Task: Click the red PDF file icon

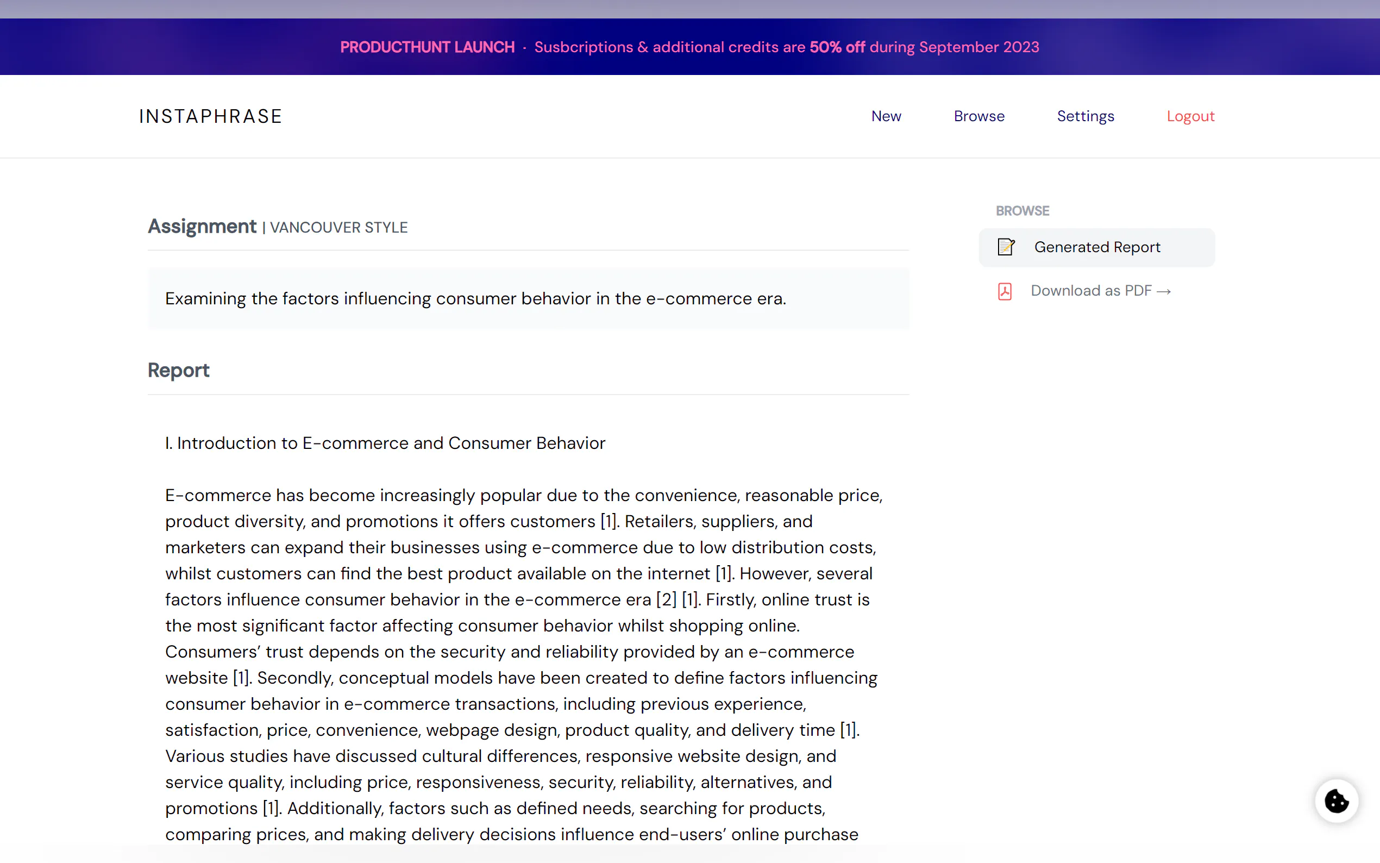Action: 1005,291
